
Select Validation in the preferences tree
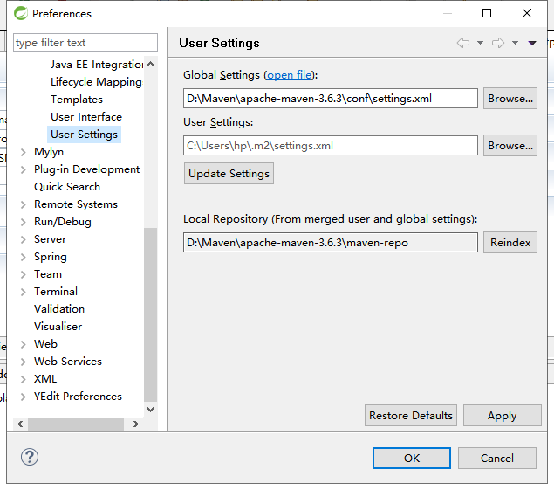(x=59, y=309)
